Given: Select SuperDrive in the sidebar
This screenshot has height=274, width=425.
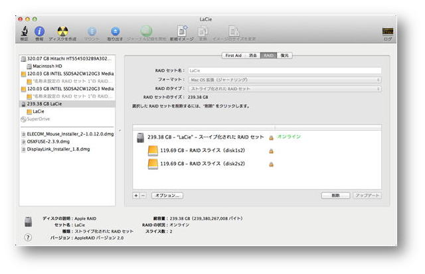Looking at the screenshot, I should [x=67, y=119].
